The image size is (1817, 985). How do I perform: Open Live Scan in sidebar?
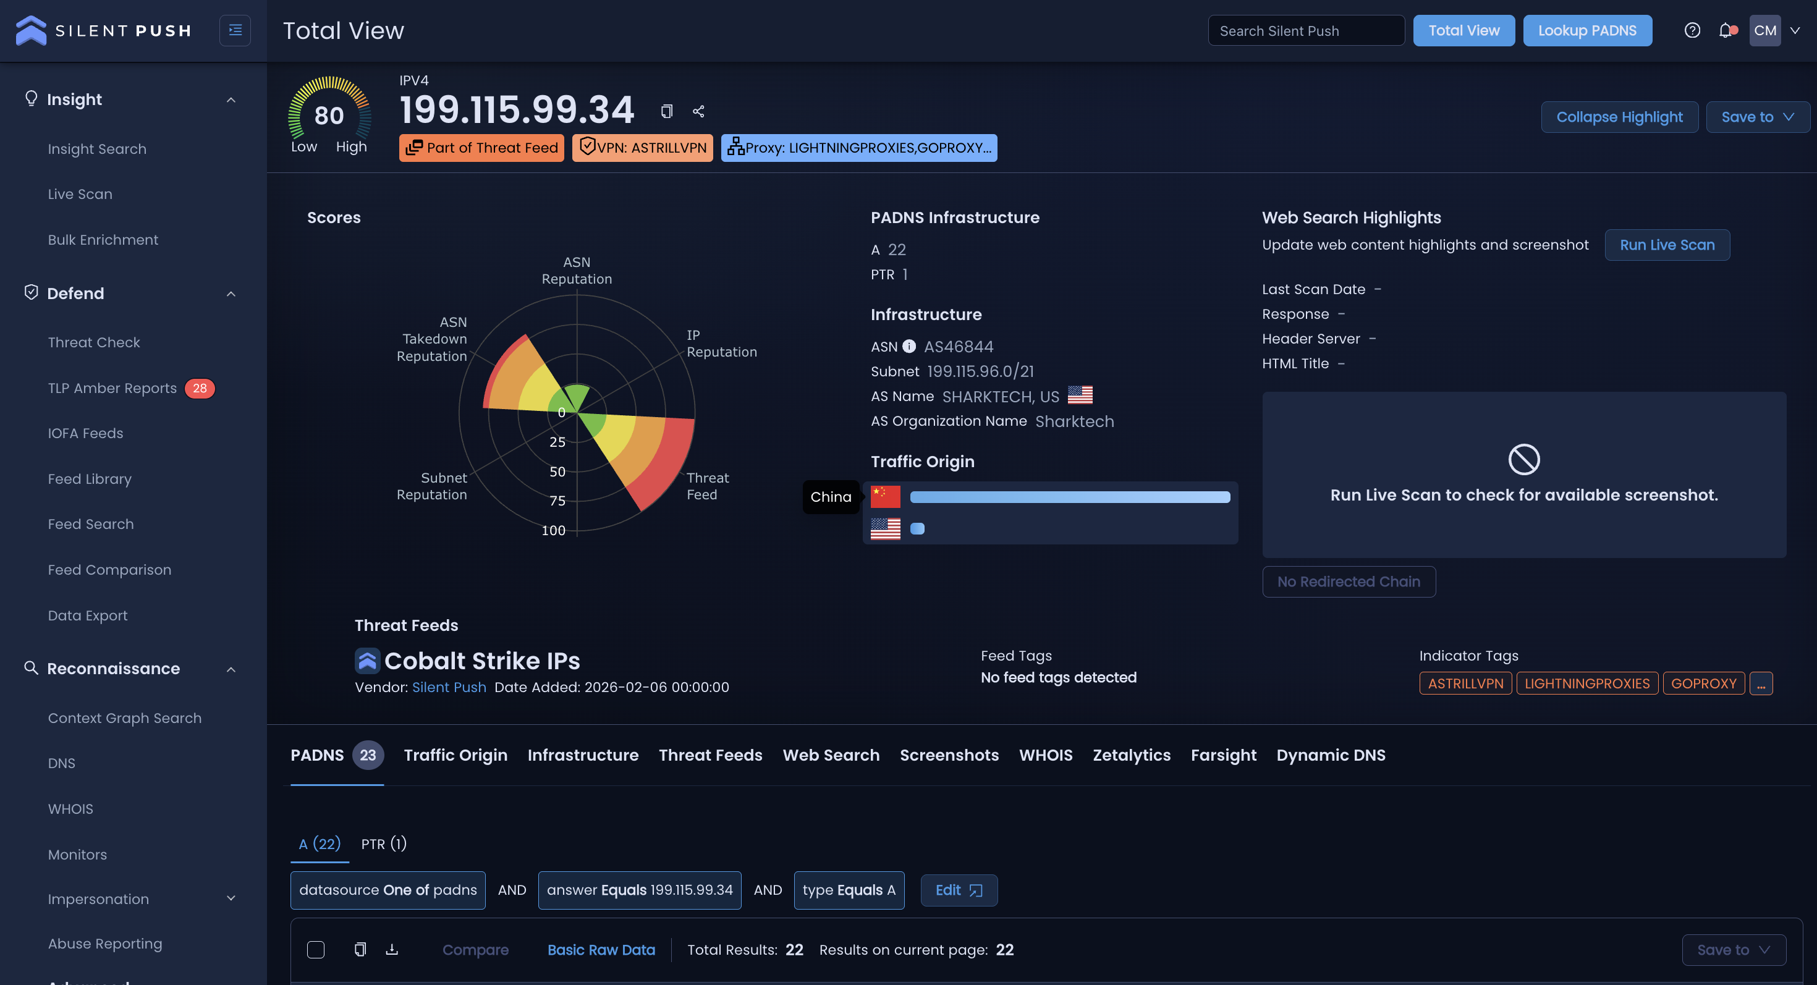(80, 194)
